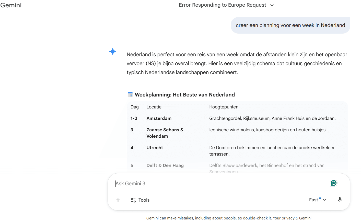Expand the conversation title chevron menu
This screenshot has height=223, width=361.
tap(272, 5)
